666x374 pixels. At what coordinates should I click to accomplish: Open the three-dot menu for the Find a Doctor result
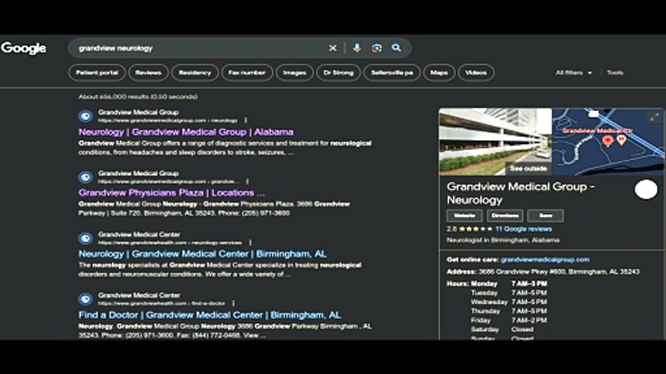pyautogui.click(x=233, y=303)
